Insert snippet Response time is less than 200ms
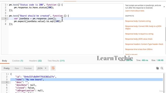The height and width of the screenshot is (93, 166). point(139,49)
